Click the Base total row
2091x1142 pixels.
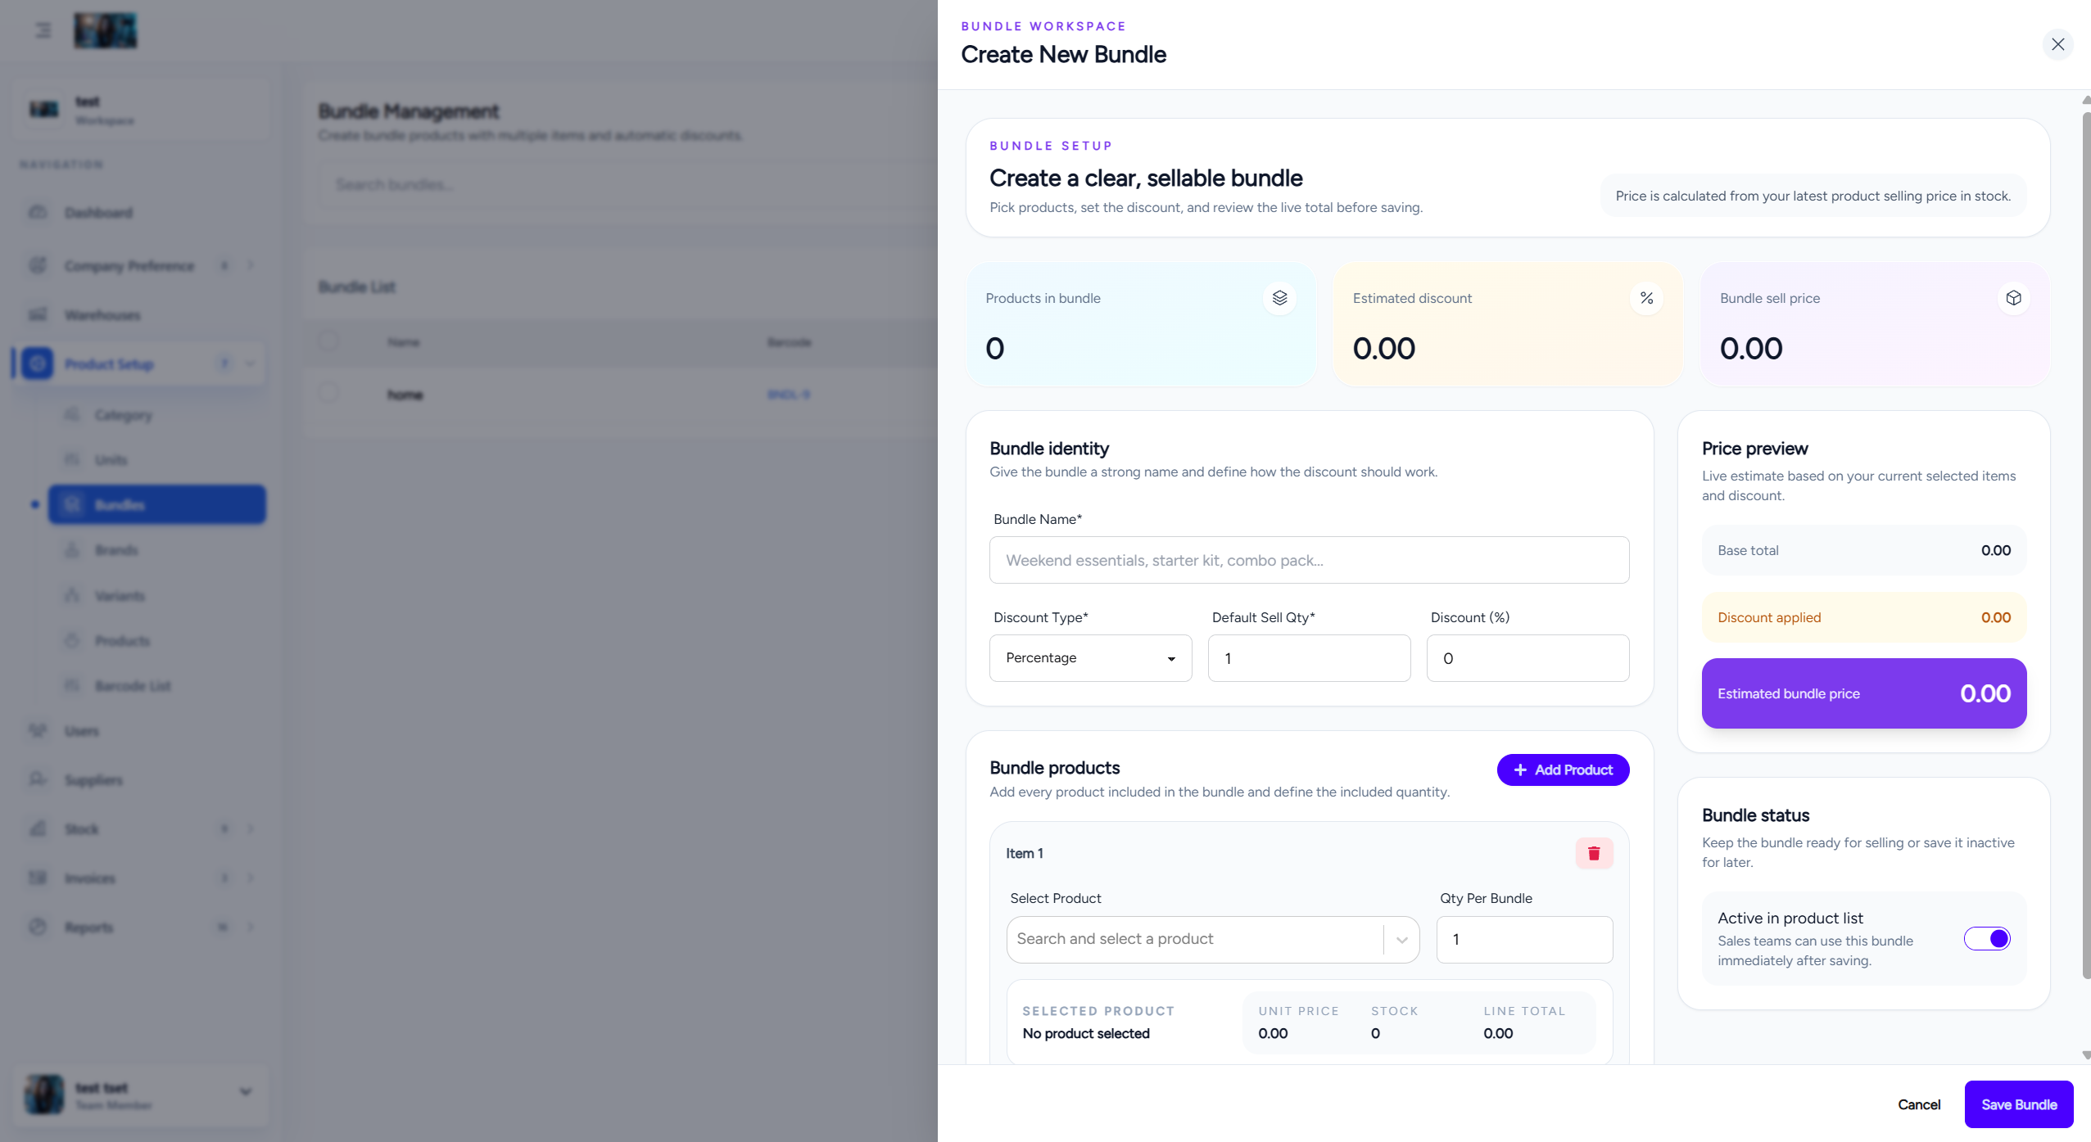point(1863,550)
